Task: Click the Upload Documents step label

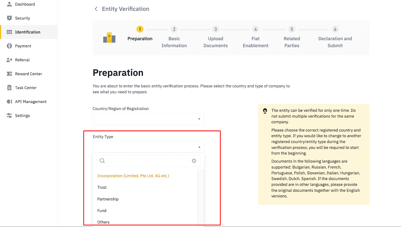Action: [216, 42]
